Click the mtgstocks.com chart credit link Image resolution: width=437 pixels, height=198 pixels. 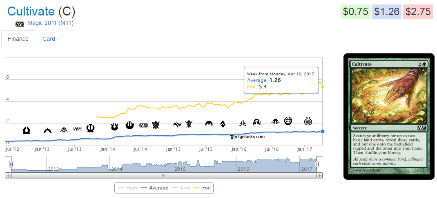coord(247,136)
